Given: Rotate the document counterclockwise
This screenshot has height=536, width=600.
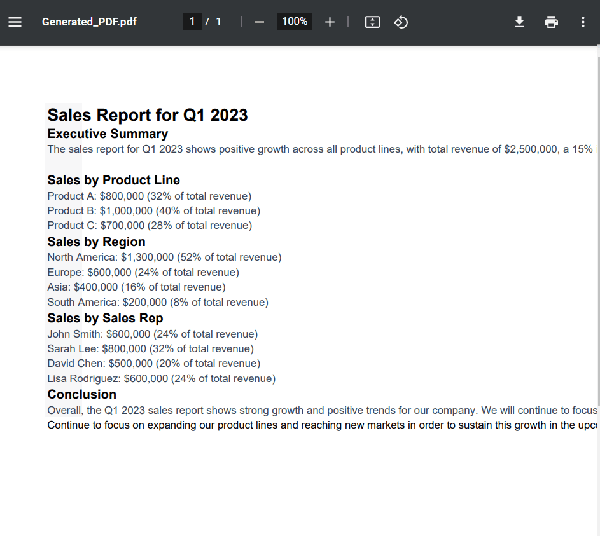Looking at the screenshot, I should [401, 22].
